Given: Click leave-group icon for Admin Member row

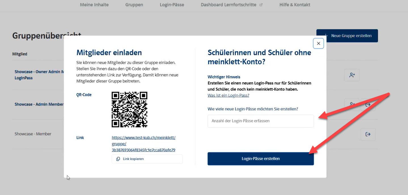Looking at the screenshot, I should [368, 105].
